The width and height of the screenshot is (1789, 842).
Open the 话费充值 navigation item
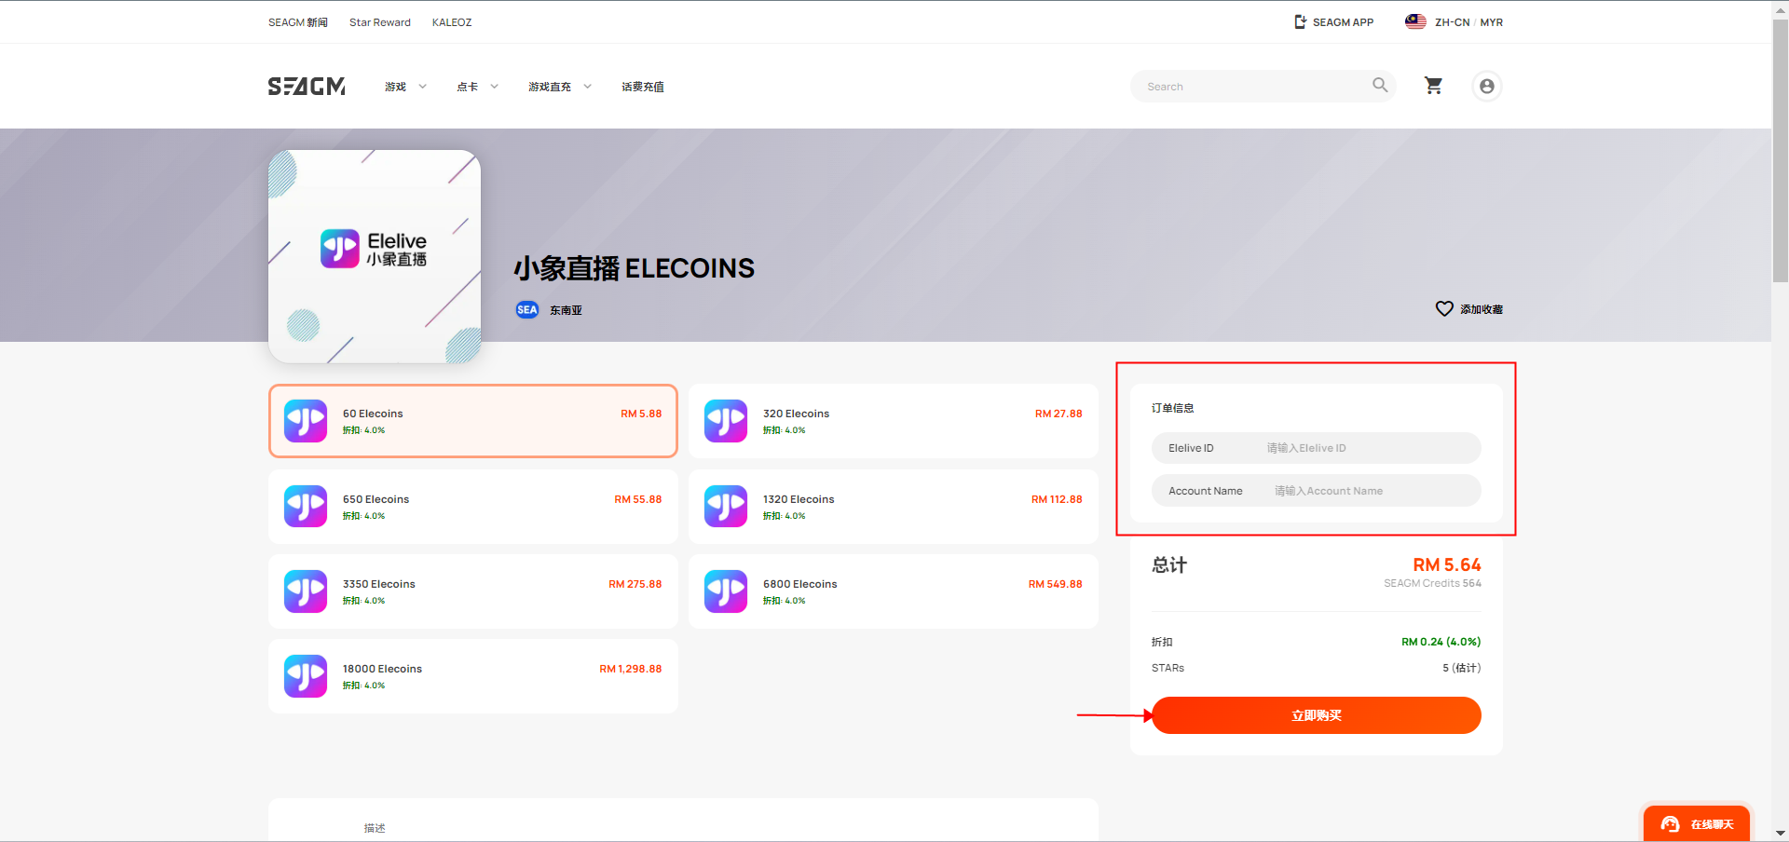643,87
